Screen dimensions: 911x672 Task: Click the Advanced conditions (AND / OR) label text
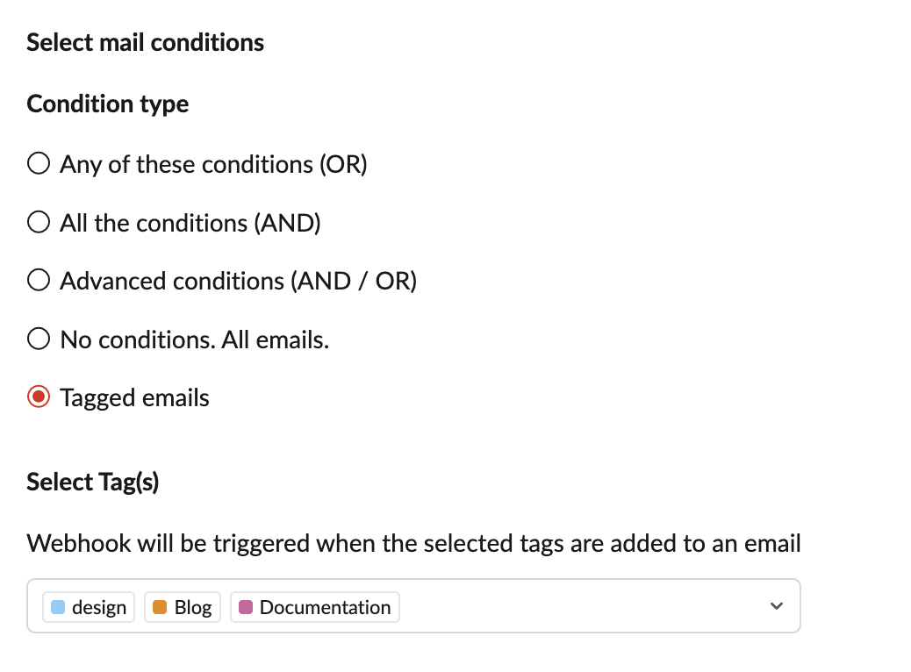coord(239,281)
